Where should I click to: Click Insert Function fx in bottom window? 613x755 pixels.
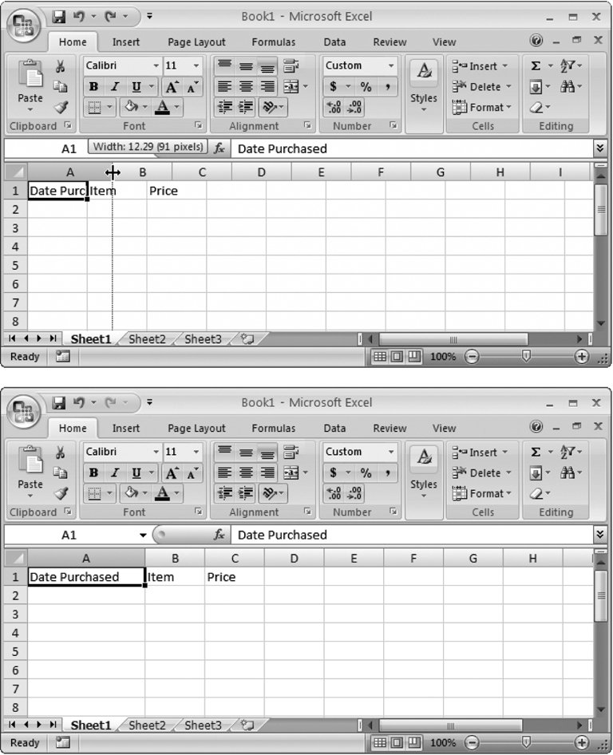point(219,535)
